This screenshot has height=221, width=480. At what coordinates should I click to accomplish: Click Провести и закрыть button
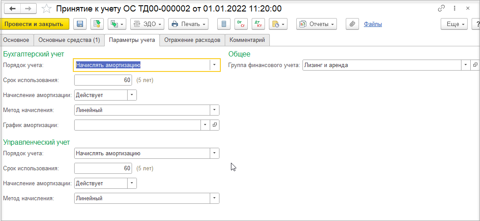tap(34, 24)
